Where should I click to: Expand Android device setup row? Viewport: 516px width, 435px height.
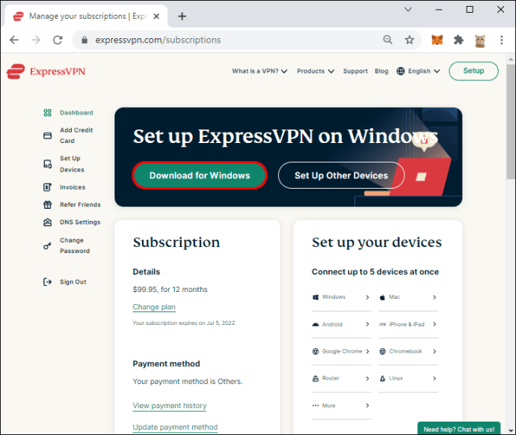[341, 324]
